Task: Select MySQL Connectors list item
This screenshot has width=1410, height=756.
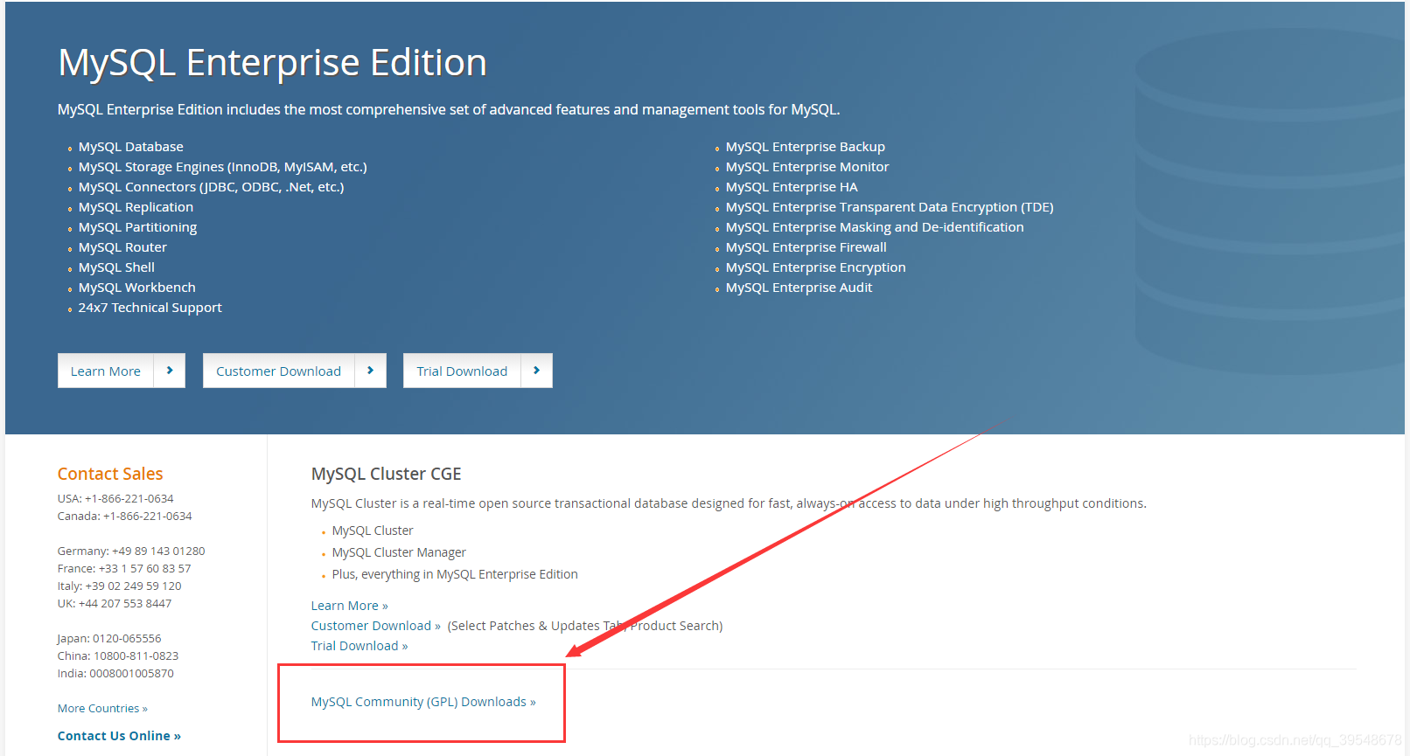Action: pos(212,187)
